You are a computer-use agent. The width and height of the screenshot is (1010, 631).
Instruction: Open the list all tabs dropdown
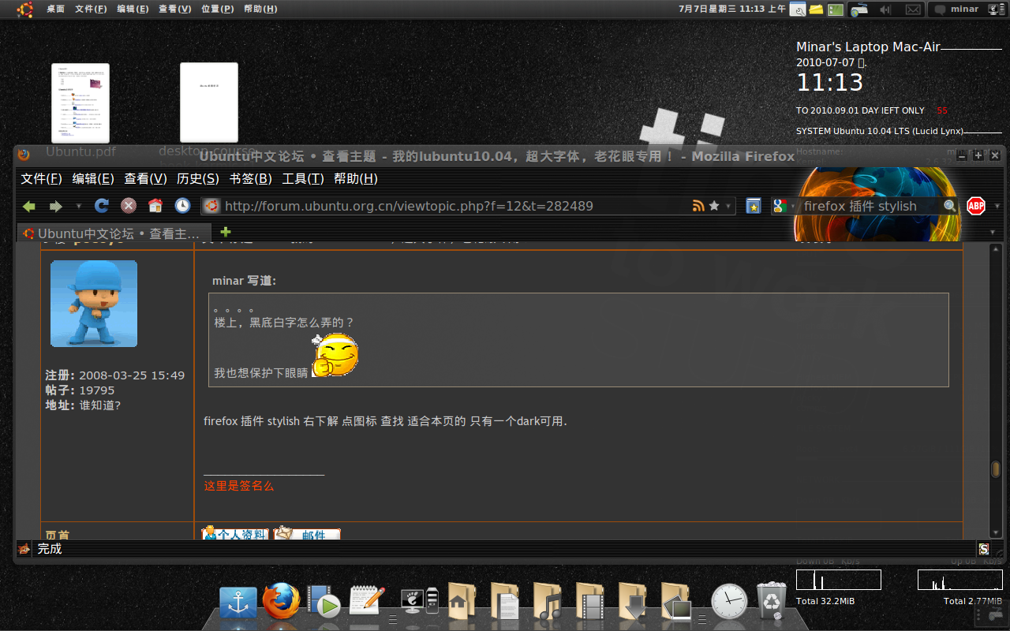pyautogui.click(x=993, y=233)
